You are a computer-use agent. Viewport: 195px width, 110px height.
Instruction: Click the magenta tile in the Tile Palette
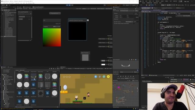(x=119, y=88)
